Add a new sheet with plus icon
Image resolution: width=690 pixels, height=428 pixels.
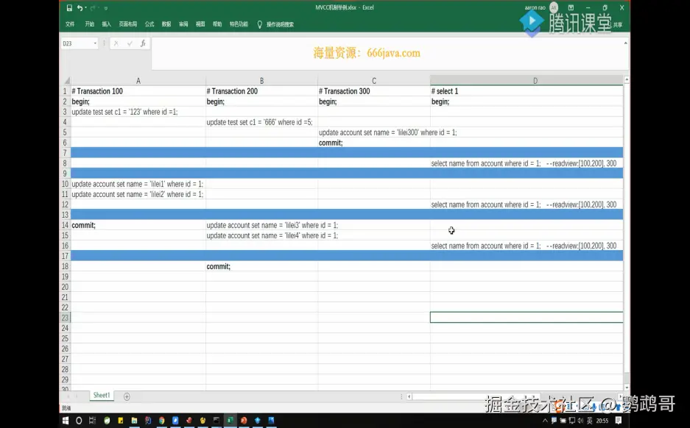tap(127, 396)
